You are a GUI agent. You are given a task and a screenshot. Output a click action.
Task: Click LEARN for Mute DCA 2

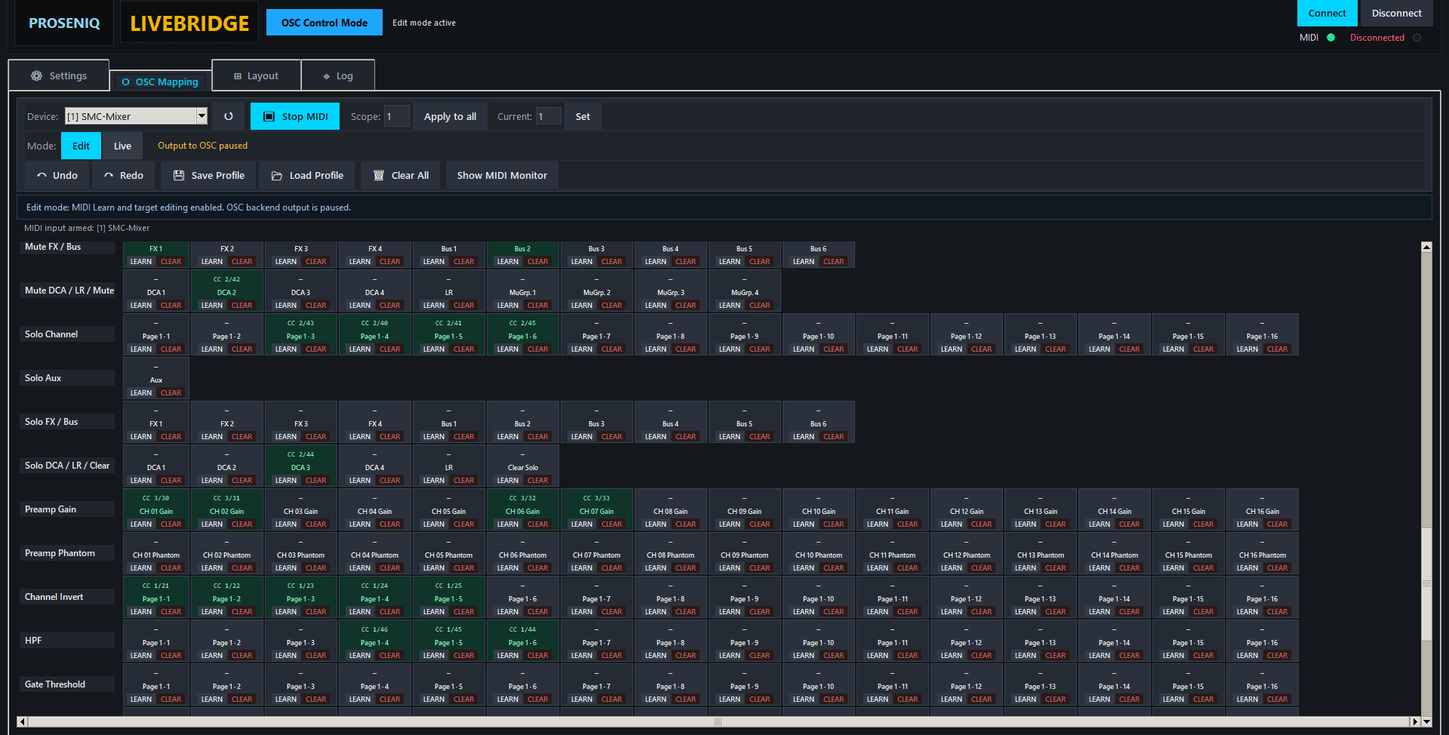(212, 306)
